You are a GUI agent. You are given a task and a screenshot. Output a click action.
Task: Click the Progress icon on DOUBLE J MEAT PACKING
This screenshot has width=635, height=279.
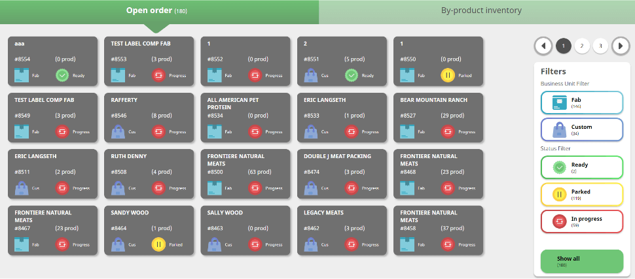(352, 188)
